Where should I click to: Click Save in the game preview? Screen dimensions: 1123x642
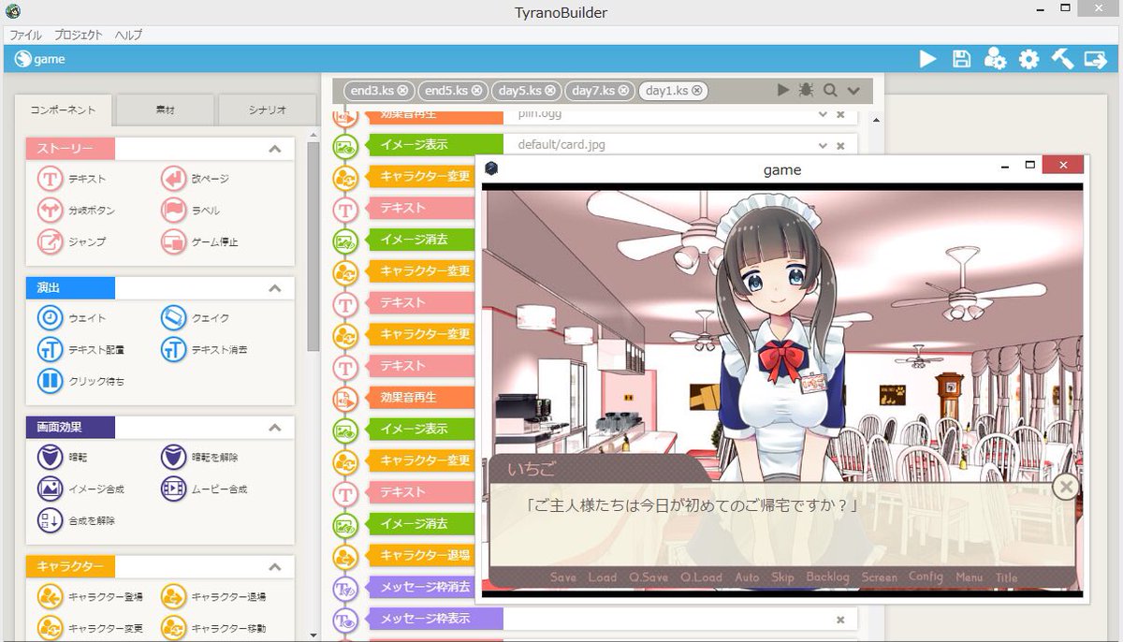pyautogui.click(x=563, y=577)
